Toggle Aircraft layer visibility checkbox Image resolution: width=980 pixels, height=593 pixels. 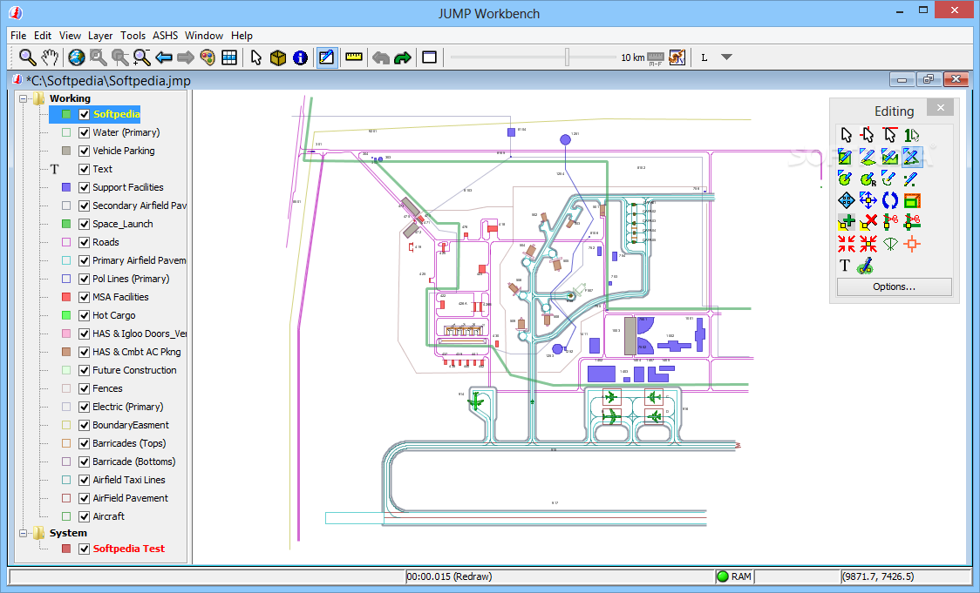coord(85,516)
